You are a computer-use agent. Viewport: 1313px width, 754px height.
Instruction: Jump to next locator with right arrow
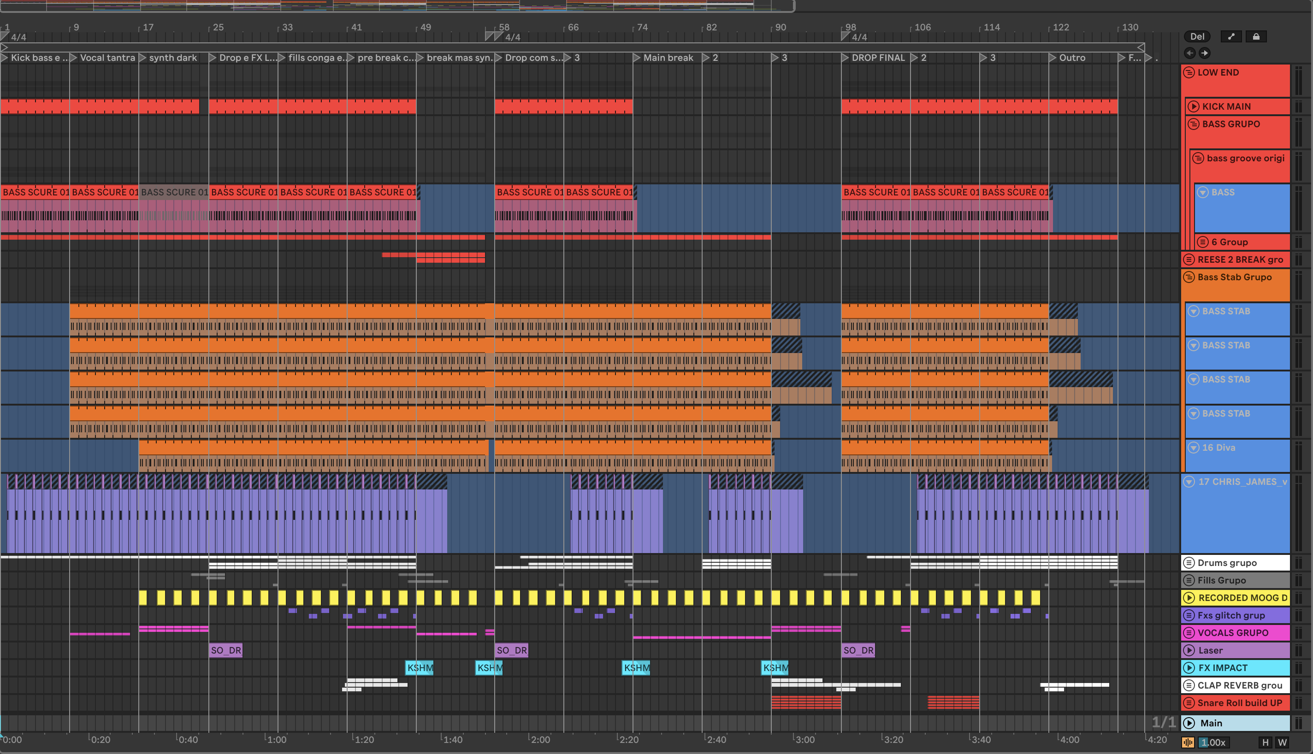coord(1204,53)
